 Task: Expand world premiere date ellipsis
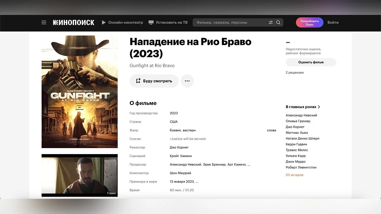pos(197,182)
